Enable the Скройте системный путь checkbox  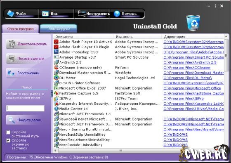(8, 132)
